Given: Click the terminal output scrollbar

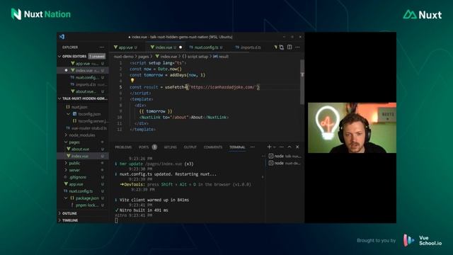Looking at the screenshot, I should [263, 177].
